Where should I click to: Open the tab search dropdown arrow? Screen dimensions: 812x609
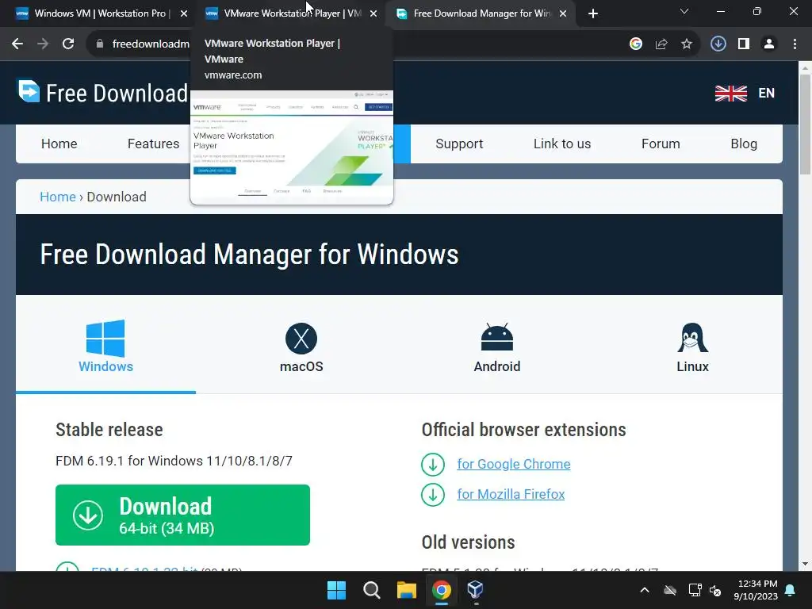684,11
